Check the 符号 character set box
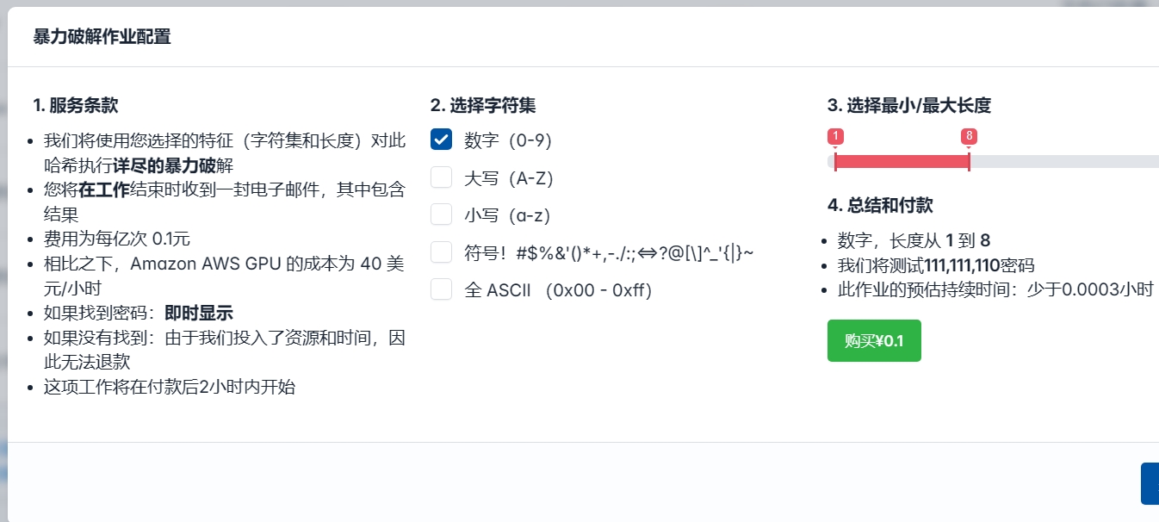The width and height of the screenshot is (1159, 522). click(x=441, y=252)
